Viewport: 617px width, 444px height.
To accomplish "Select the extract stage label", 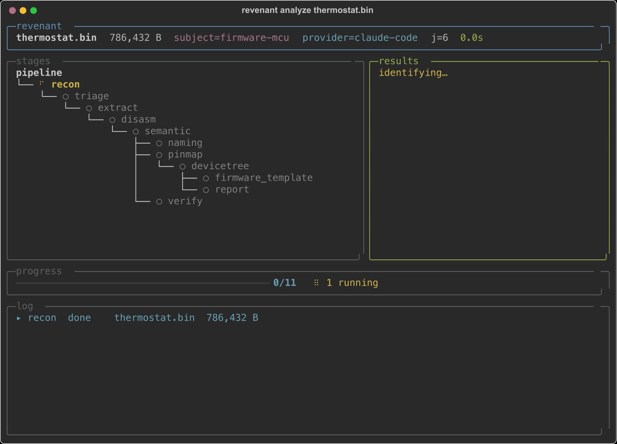I will (118, 108).
